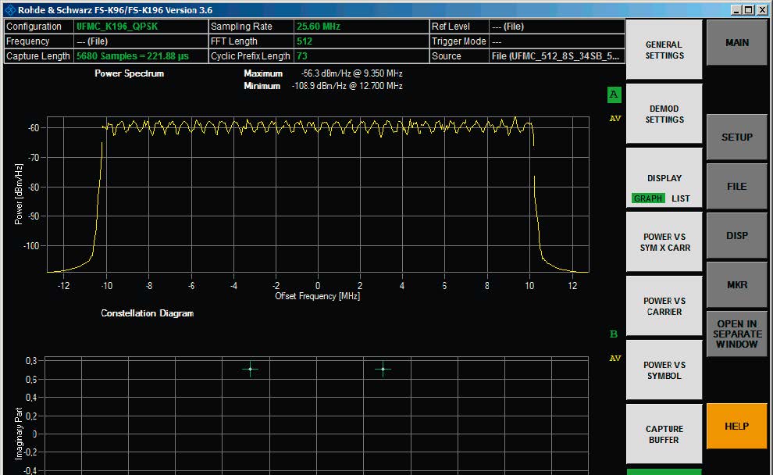Switch display mode to LIST
Viewport: 773px width, 475px height.
pyautogui.click(x=681, y=198)
